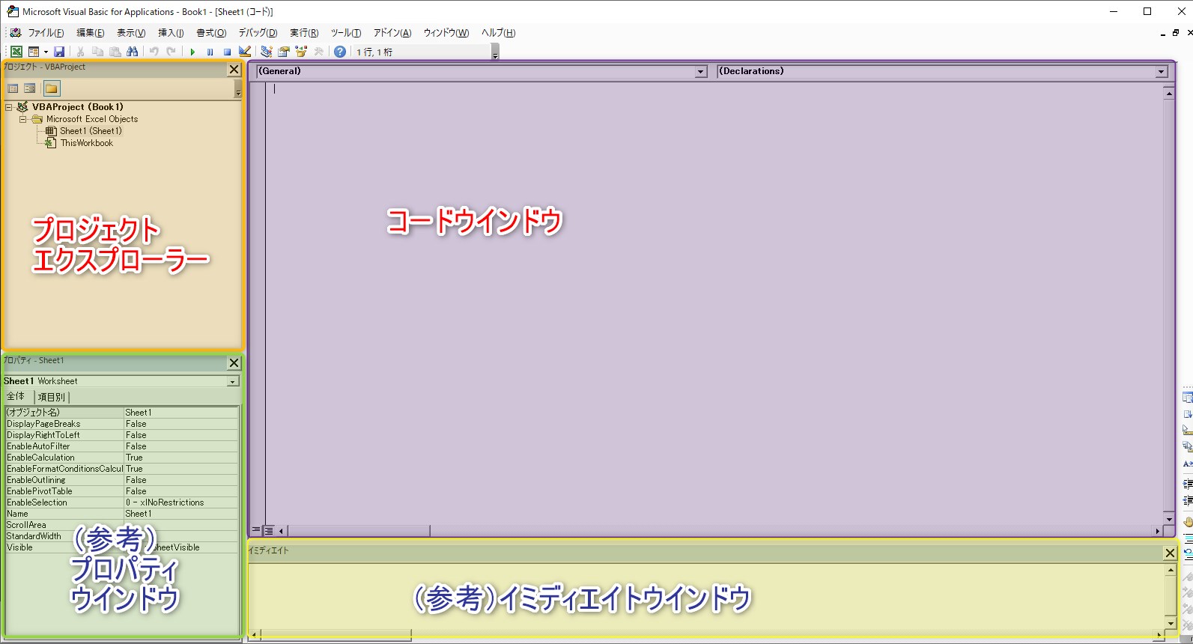This screenshot has height=644, width=1193.
Task: Select the DisplayPageBreaks property row
Action: 122,424
